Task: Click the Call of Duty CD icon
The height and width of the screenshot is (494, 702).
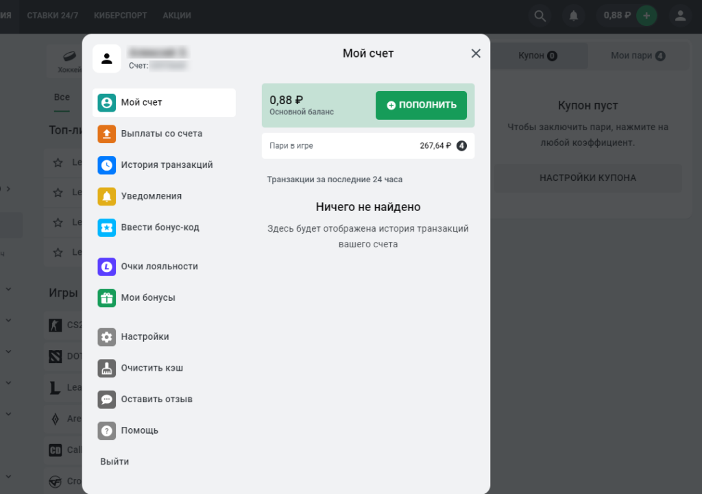Action: coord(55,449)
